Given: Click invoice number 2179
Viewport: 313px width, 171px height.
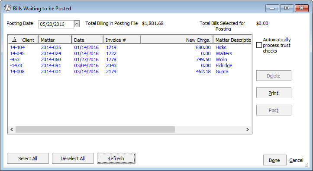Looking at the screenshot, I should tap(111, 72).
